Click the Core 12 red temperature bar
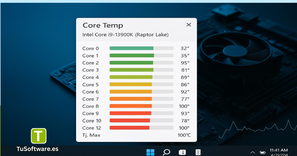297x156 pixels. 141,128
